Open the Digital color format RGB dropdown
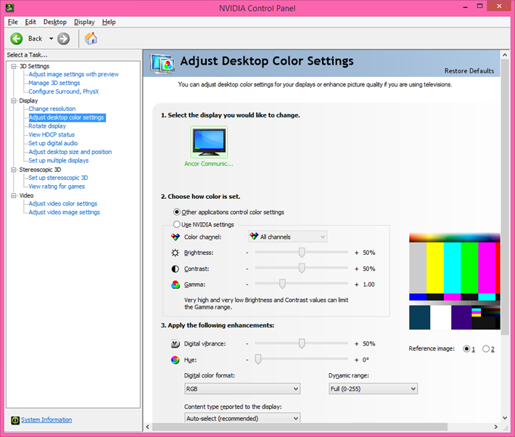 (242, 389)
